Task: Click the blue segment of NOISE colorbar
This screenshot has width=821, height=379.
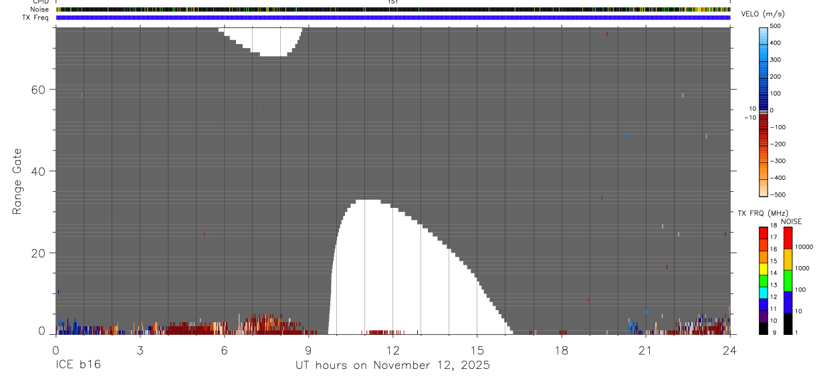Action: (x=788, y=302)
